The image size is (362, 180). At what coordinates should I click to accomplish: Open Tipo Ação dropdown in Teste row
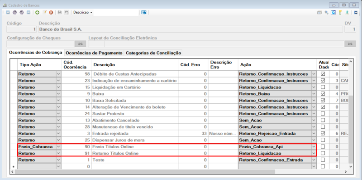pos(58,160)
